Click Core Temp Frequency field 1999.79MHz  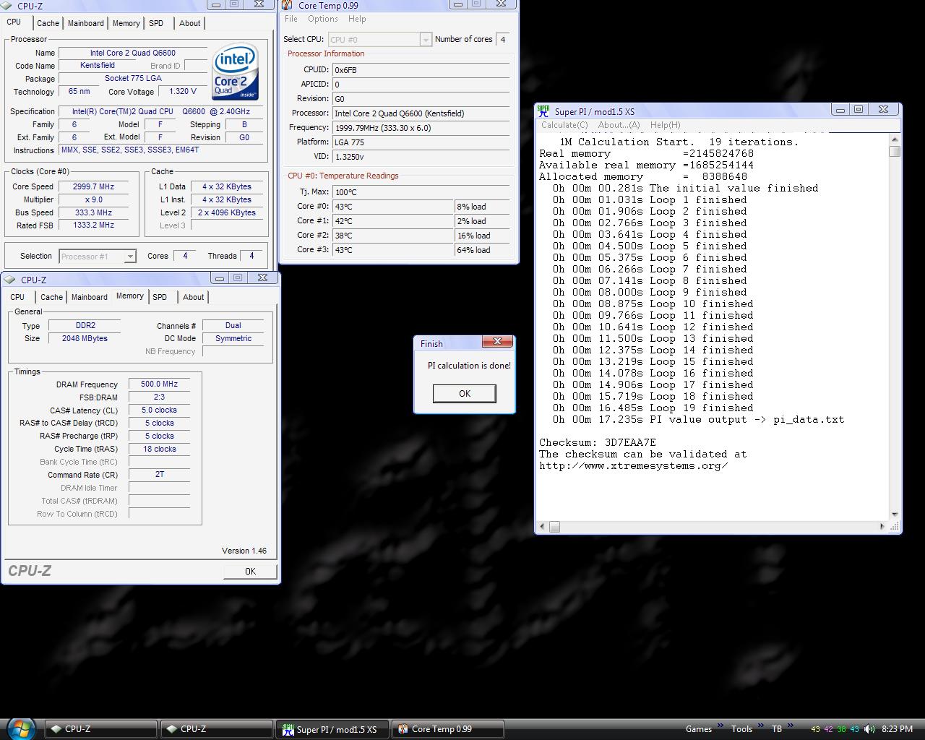tap(421, 128)
